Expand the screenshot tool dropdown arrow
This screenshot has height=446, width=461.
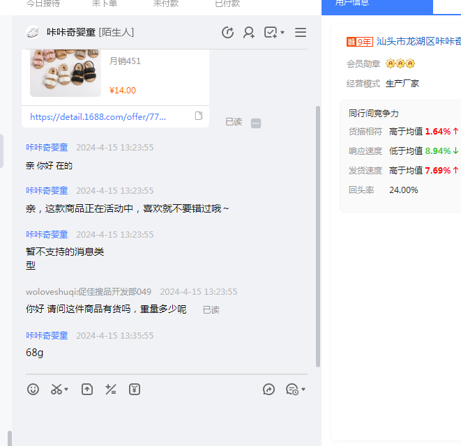pos(67,390)
